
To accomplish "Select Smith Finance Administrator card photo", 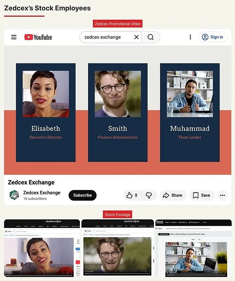I will tap(118, 94).
